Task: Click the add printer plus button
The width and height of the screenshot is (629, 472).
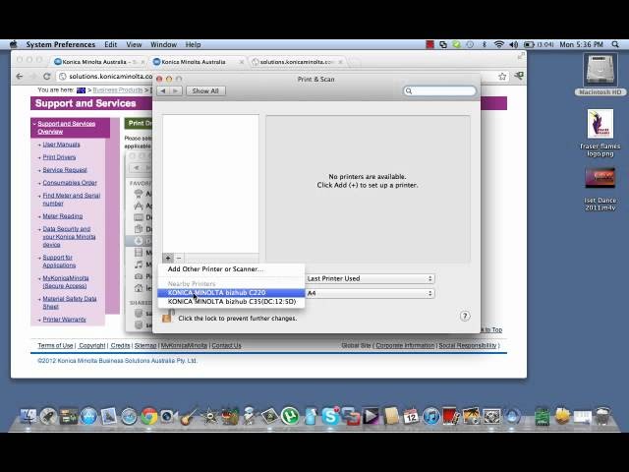Action: (168, 258)
